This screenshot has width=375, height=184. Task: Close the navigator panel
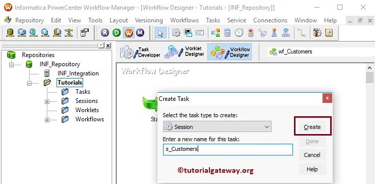pos(108,45)
